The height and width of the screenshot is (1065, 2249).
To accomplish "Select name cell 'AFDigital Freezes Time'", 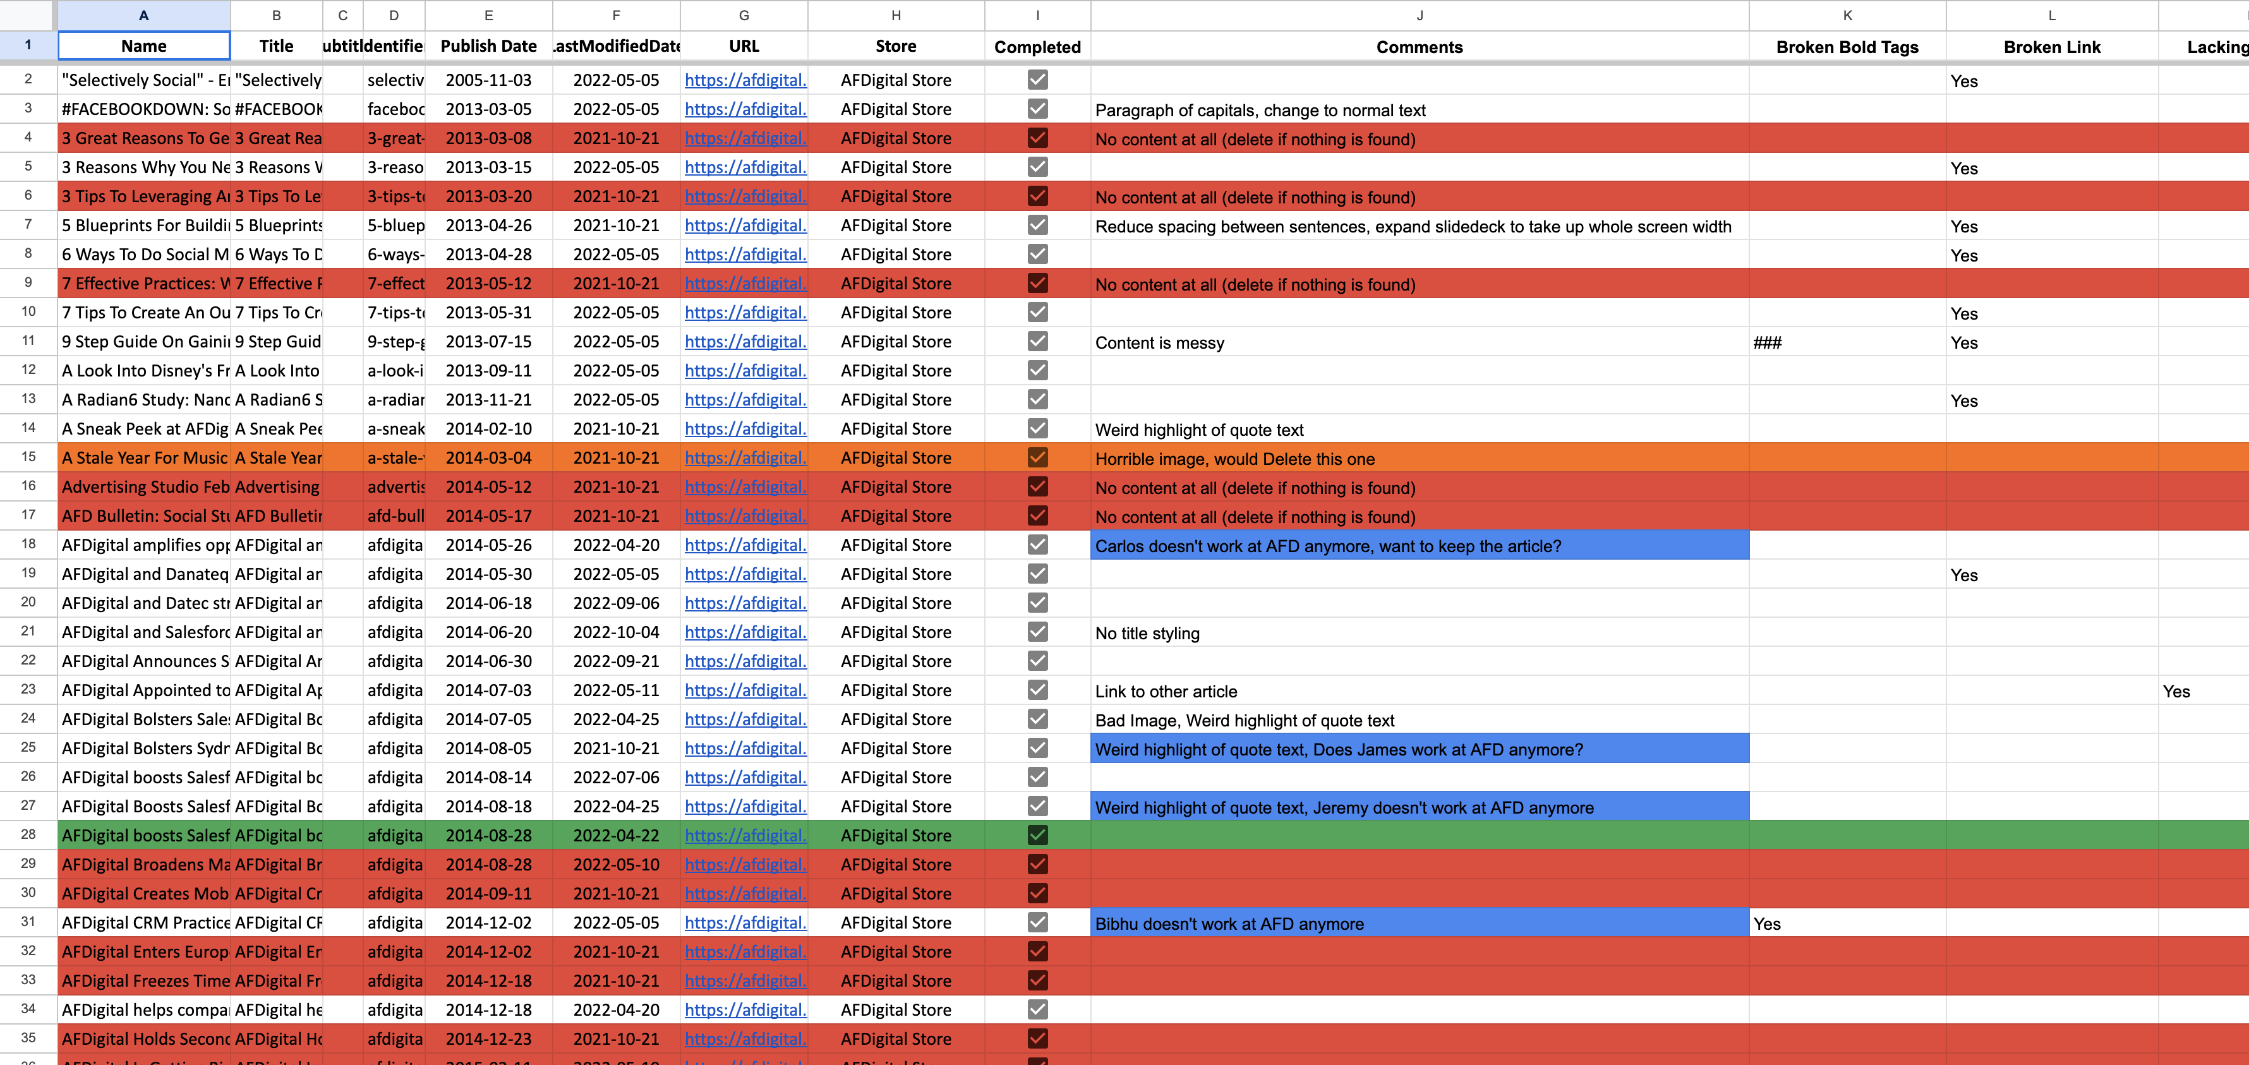I will [144, 980].
